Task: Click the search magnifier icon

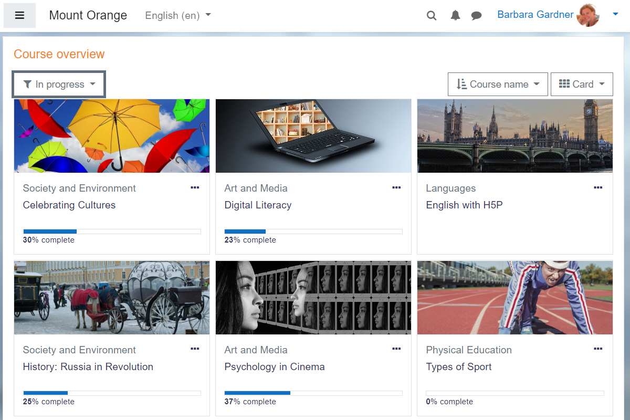Action: [432, 16]
